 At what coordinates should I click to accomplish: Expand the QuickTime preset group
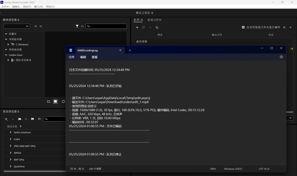(11, 166)
